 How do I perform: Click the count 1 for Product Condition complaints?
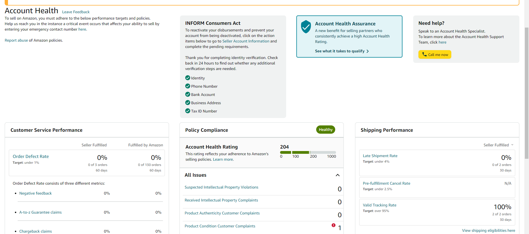(x=340, y=228)
